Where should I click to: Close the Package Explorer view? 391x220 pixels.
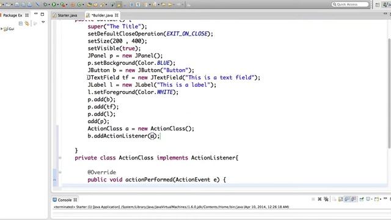[27, 15]
